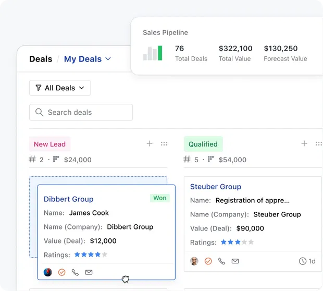The image size is (323, 291).
Task: Click phone icon on Steuber Group card
Action: pos(221,261)
